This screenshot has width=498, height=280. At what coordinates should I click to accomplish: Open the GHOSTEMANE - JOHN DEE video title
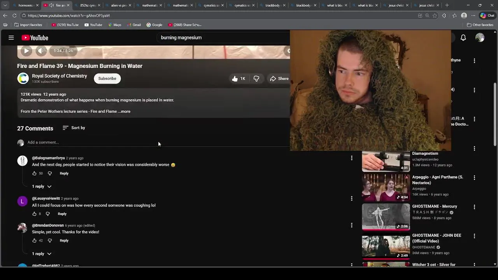point(437,238)
